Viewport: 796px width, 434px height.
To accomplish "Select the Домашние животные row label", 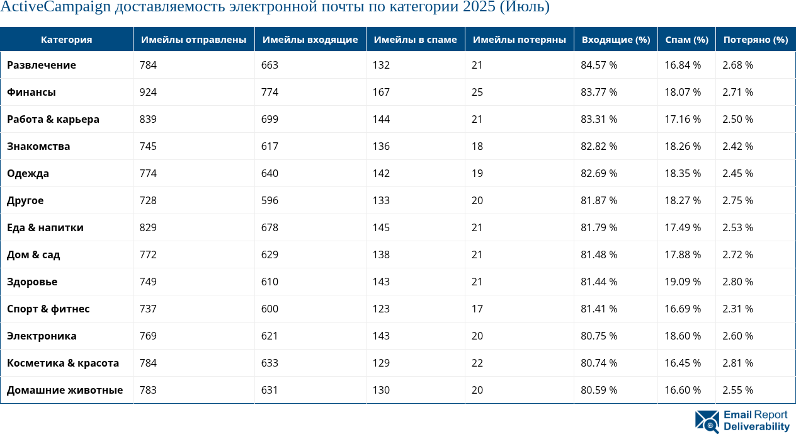I will [65, 390].
